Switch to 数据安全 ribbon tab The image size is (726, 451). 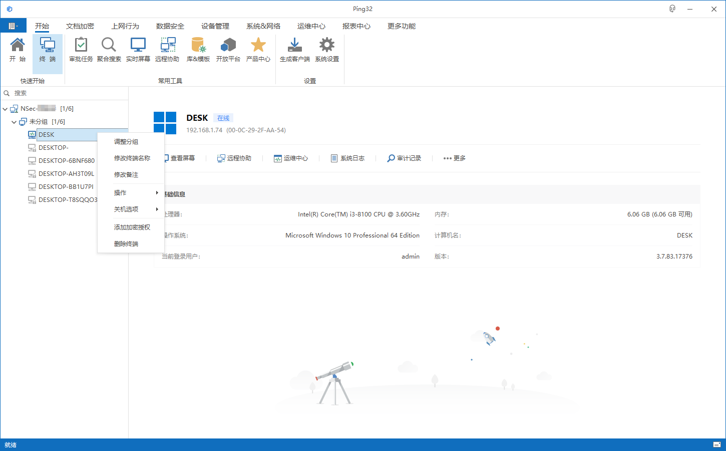point(170,26)
